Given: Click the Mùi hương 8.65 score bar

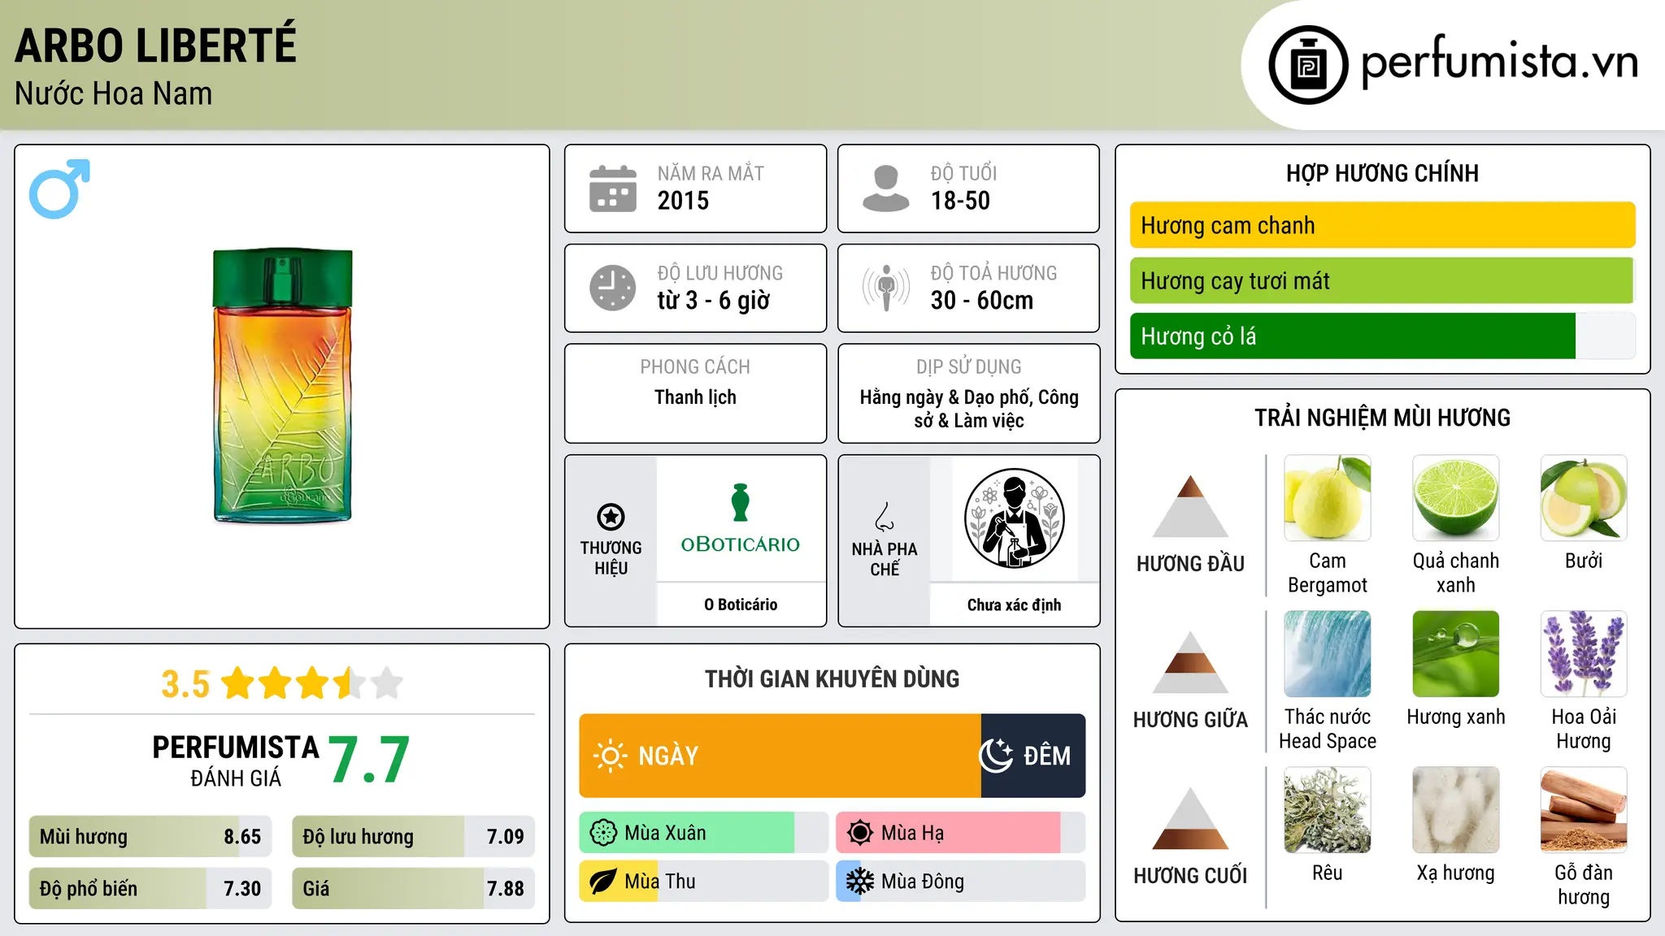Looking at the screenshot, I should (x=150, y=837).
